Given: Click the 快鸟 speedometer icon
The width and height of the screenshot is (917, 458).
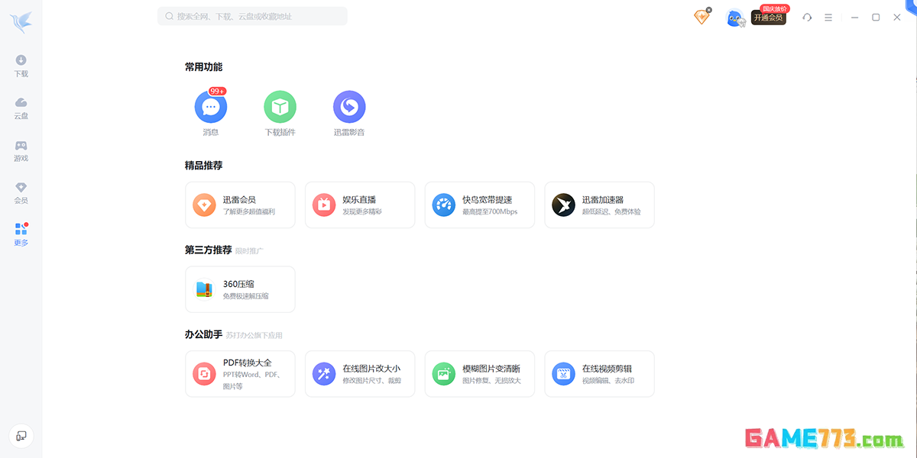Looking at the screenshot, I should coord(444,205).
